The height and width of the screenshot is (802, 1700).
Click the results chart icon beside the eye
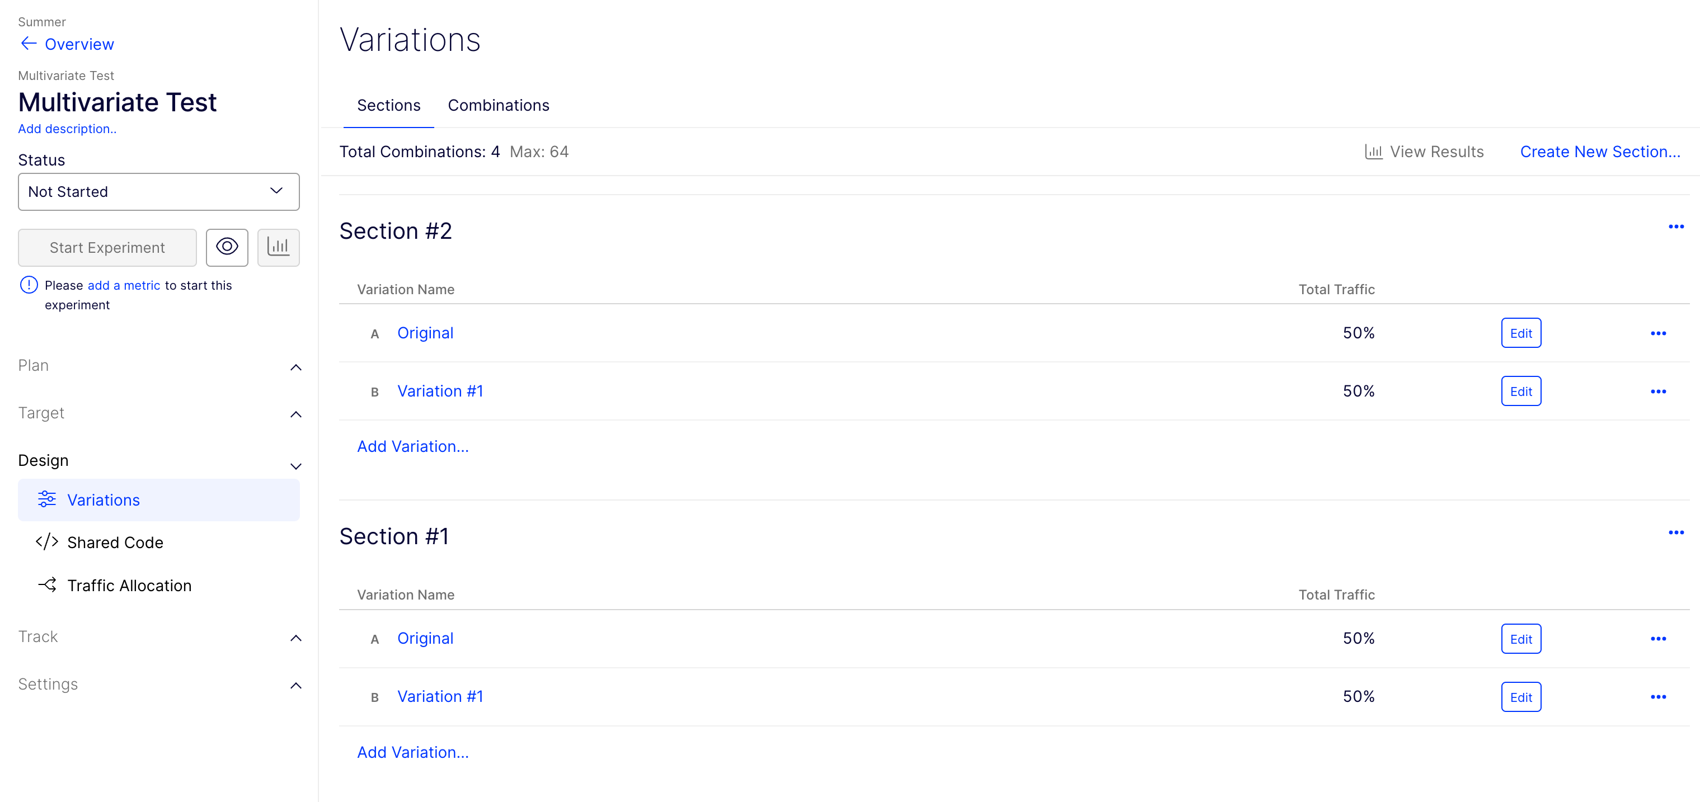(x=278, y=247)
